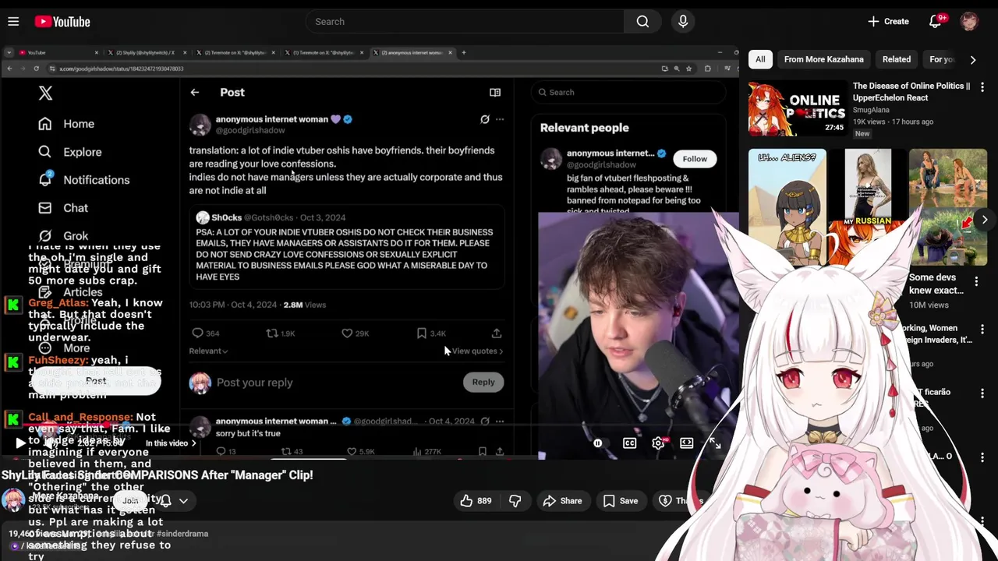Advance the Shorts shelf with next arrow
998x561 pixels.
click(x=985, y=220)
